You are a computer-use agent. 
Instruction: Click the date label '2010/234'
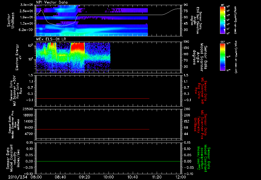18,177
